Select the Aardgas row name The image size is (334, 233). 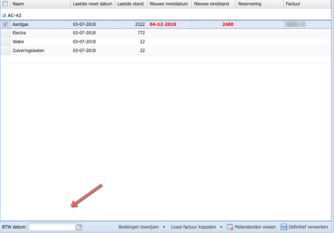21,25
